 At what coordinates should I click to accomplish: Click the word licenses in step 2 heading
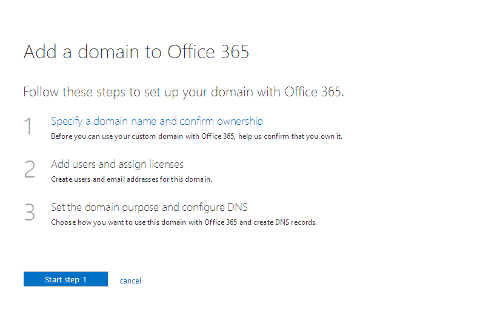click(x=167, y=164)
